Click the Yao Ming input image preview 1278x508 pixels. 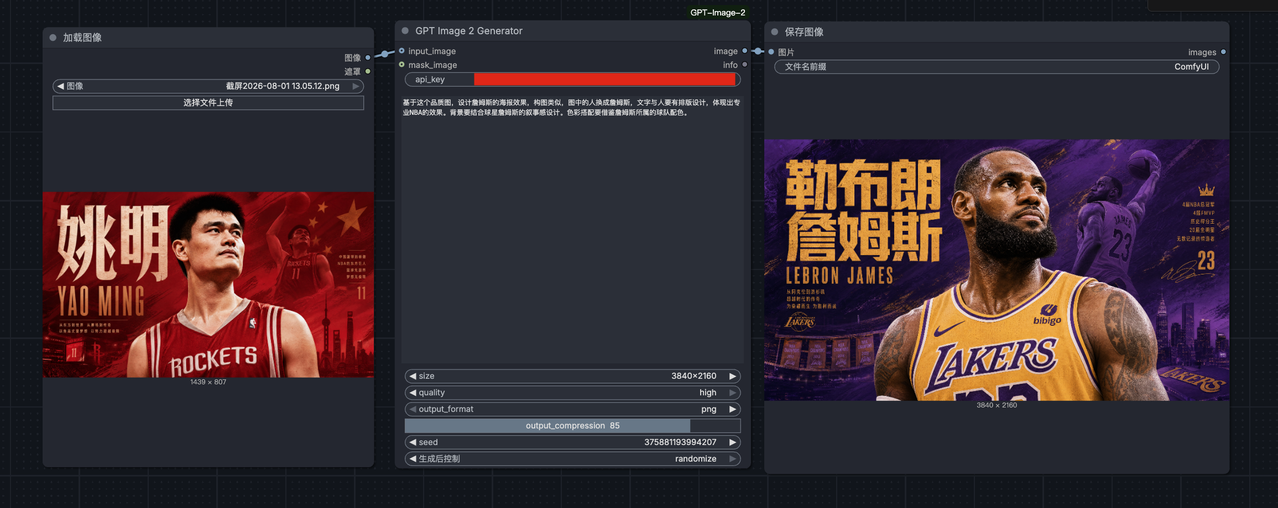point(208,284)
